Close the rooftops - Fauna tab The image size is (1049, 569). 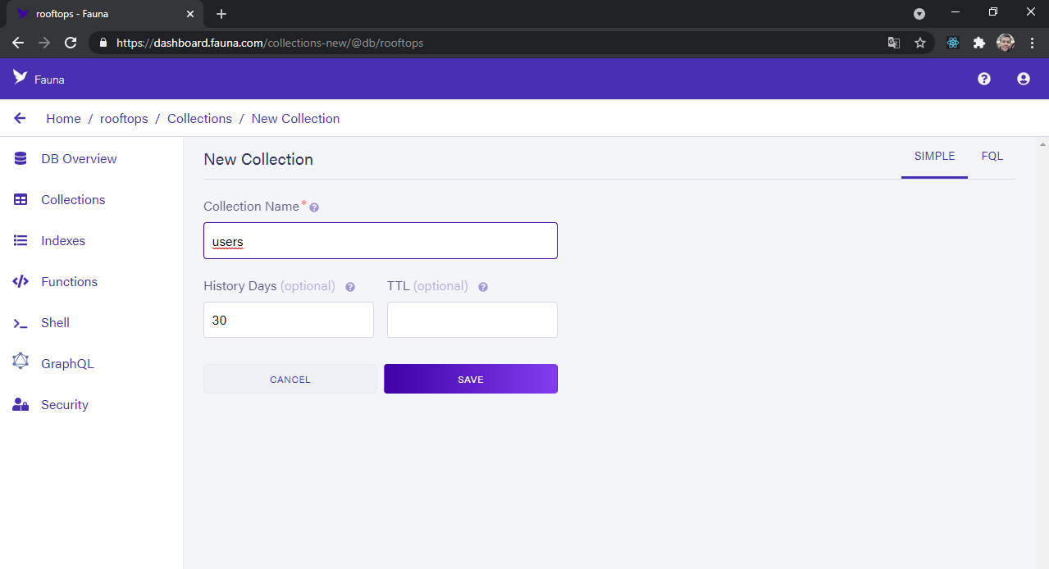[x=190, y=14]
